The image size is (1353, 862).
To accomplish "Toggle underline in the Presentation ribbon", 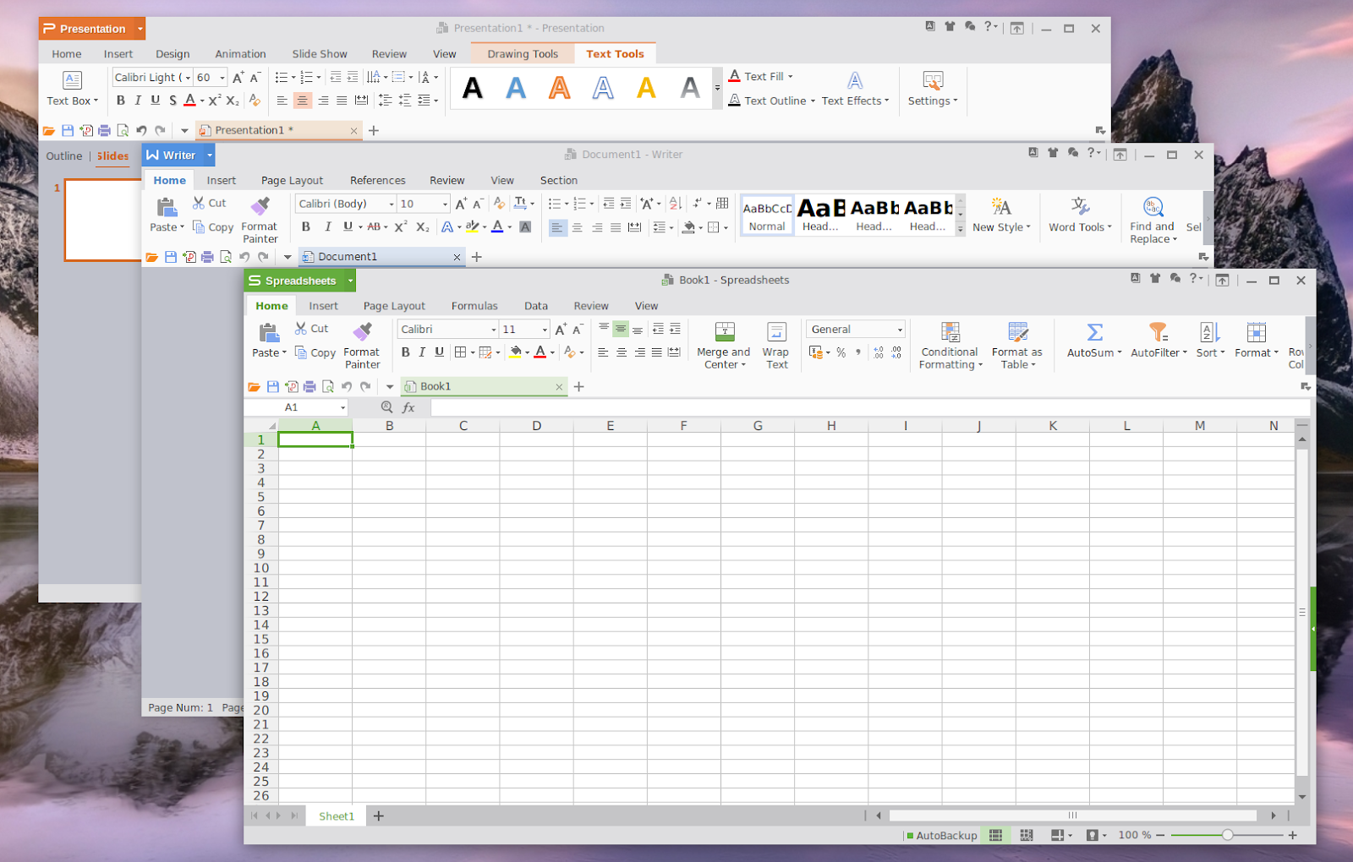I will click(155, 101).
